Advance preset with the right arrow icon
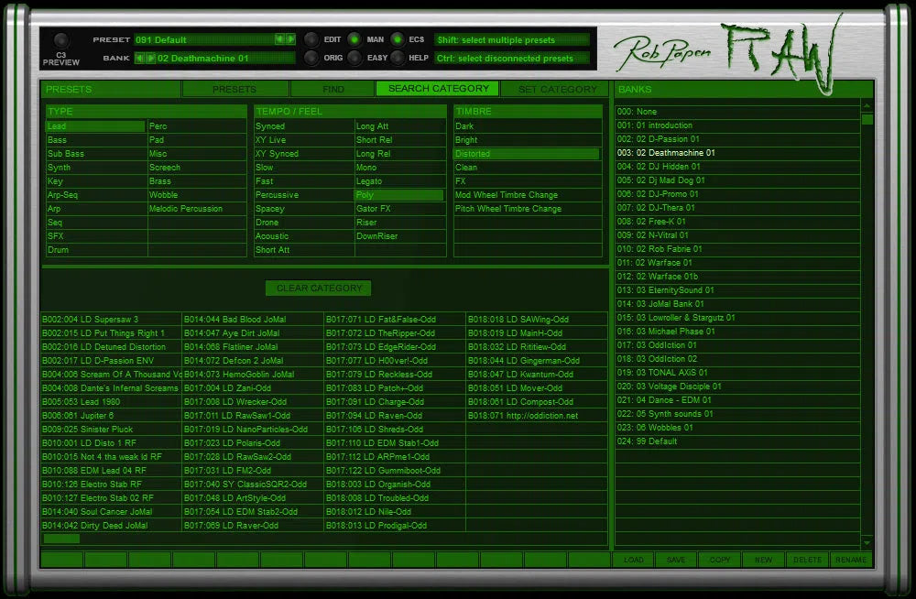The image size is (916, 599). pos(291,40)
